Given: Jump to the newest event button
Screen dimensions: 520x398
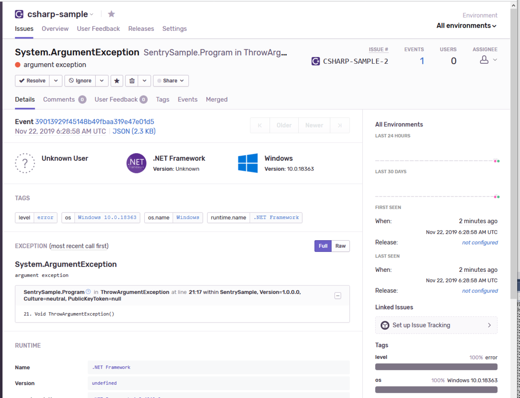Looking at the screenshot, I should [340, 125].
